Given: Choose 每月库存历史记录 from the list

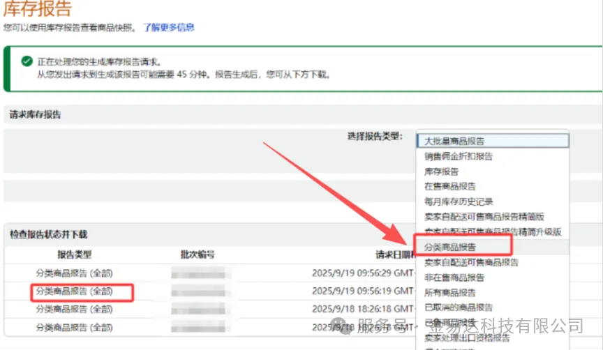Looking at the screenshot, I should pyautogui.click(x=459, y=201).
